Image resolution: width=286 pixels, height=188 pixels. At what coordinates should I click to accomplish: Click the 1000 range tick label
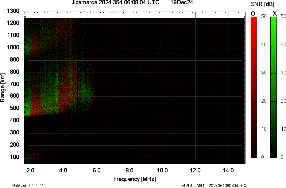(13, 47)
